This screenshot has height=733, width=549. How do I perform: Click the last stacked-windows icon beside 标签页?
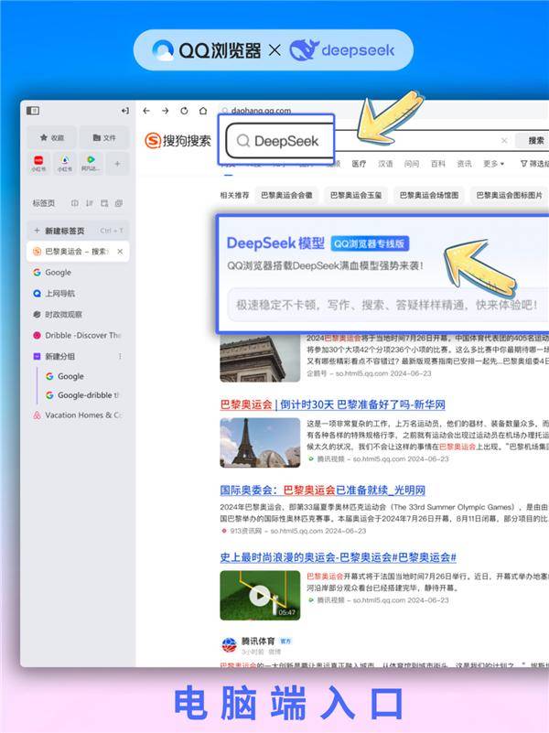point(119,203)
